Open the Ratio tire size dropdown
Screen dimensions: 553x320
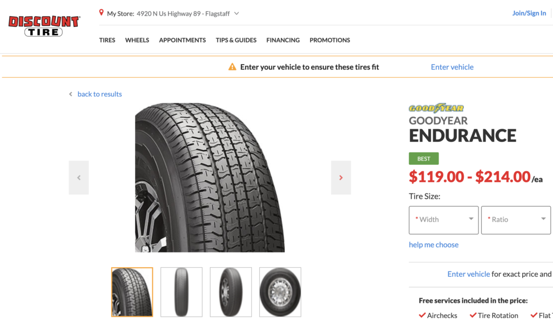pyautogui.click(x=515, y=220)
